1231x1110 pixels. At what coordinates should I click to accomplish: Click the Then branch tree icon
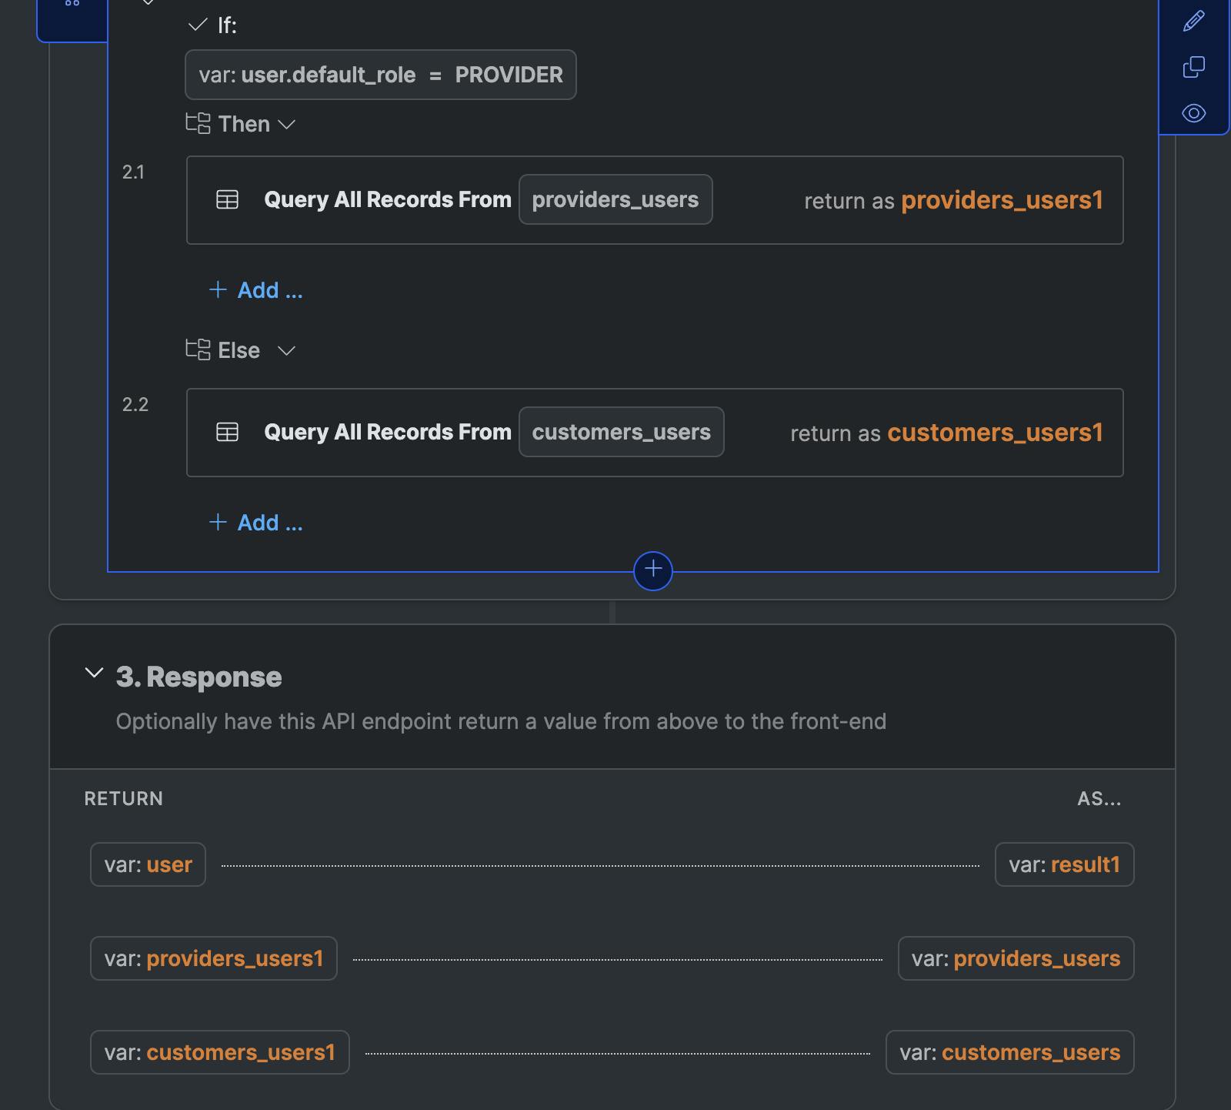coord(198,123)
